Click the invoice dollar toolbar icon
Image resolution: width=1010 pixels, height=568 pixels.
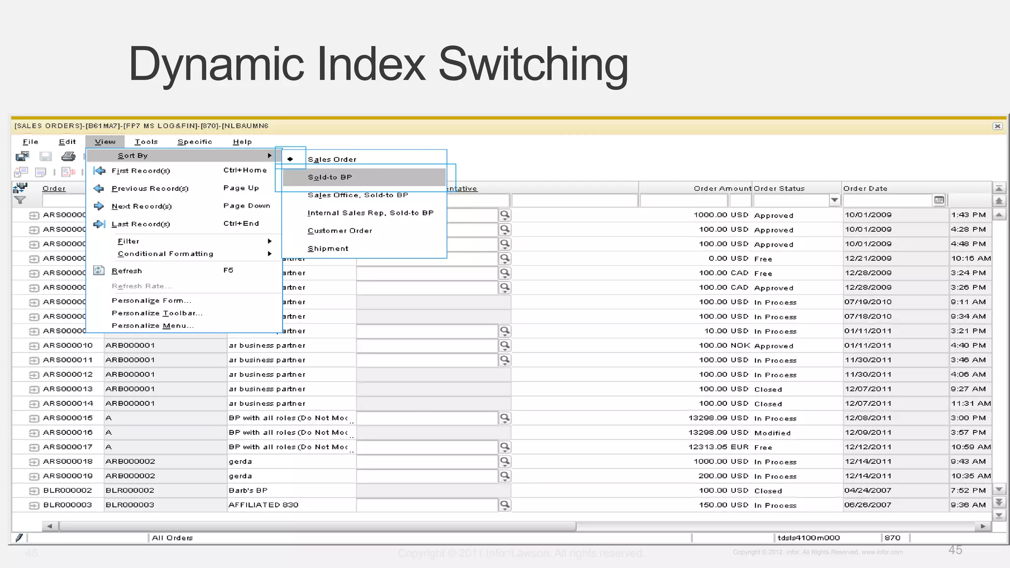click(x=69, y=172)
